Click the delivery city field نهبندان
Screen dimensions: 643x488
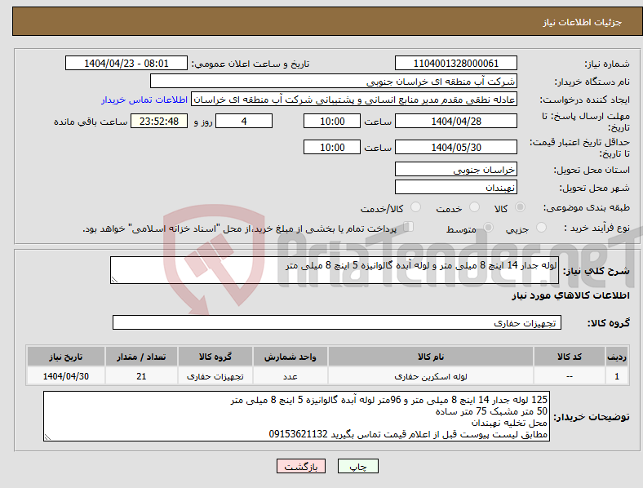coord(456,188)
